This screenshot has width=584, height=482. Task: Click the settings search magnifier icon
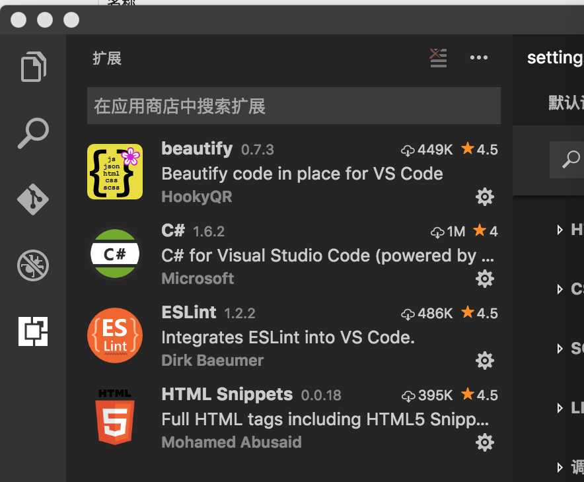tap(571, 159)
